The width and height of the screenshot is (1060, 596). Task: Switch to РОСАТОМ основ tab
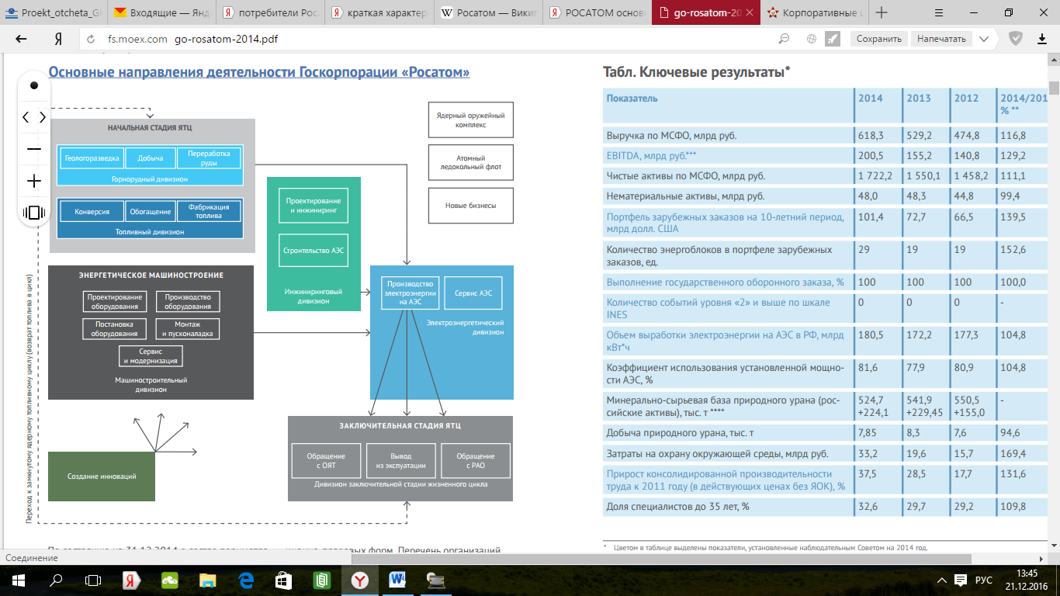(x=595, y=12)
